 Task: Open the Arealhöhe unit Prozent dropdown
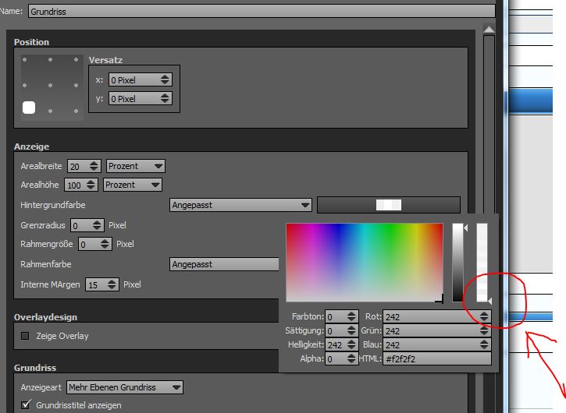click(x=133, y=185)
